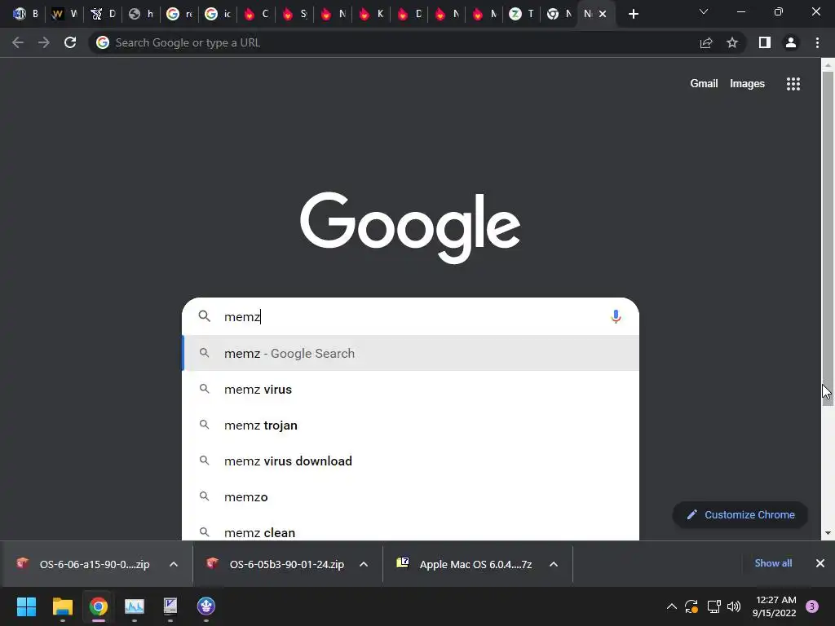Open Chrome's three-dot menu
The height and width of the screenshot is (626, 835).
[817, 42]
